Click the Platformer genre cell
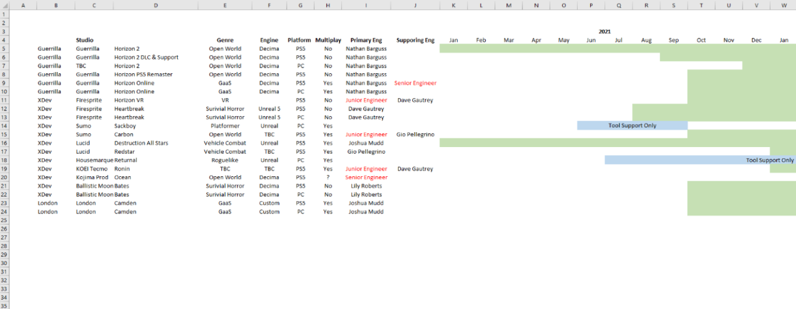 (224, 126)
